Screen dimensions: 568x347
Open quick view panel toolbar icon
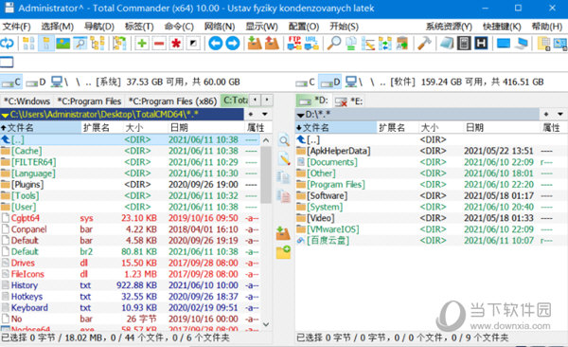coord(80,44)
